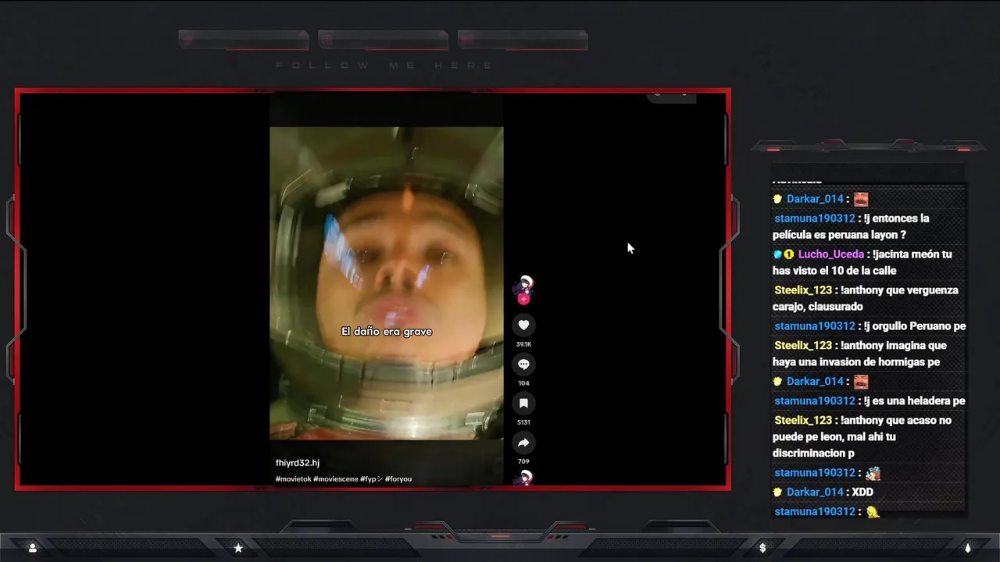Viewport: 1000px width, 562px height.
Task: Open the #movietok hashtag
Action: click(293, 479)
